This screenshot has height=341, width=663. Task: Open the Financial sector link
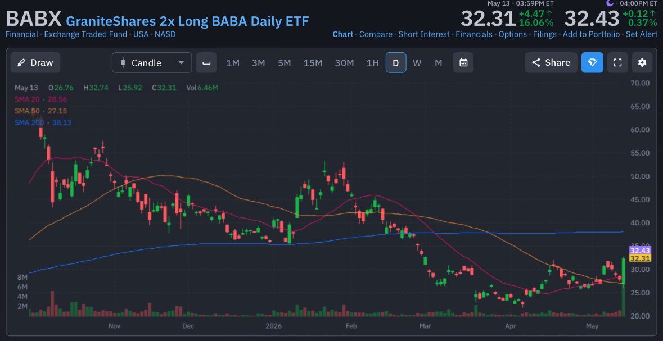(x=21, y=34)
